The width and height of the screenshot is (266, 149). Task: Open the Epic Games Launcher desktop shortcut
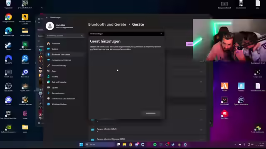pyautogui.click(x=8, y=115)
